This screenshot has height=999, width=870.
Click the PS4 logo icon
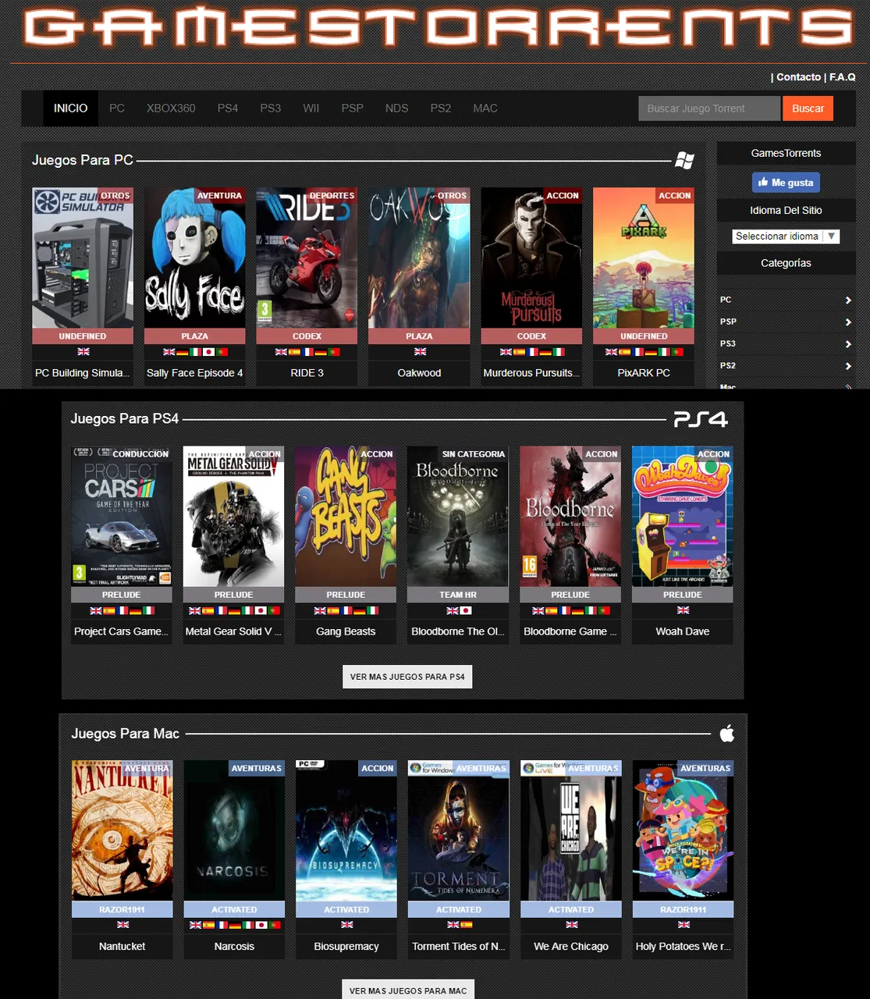701,419
